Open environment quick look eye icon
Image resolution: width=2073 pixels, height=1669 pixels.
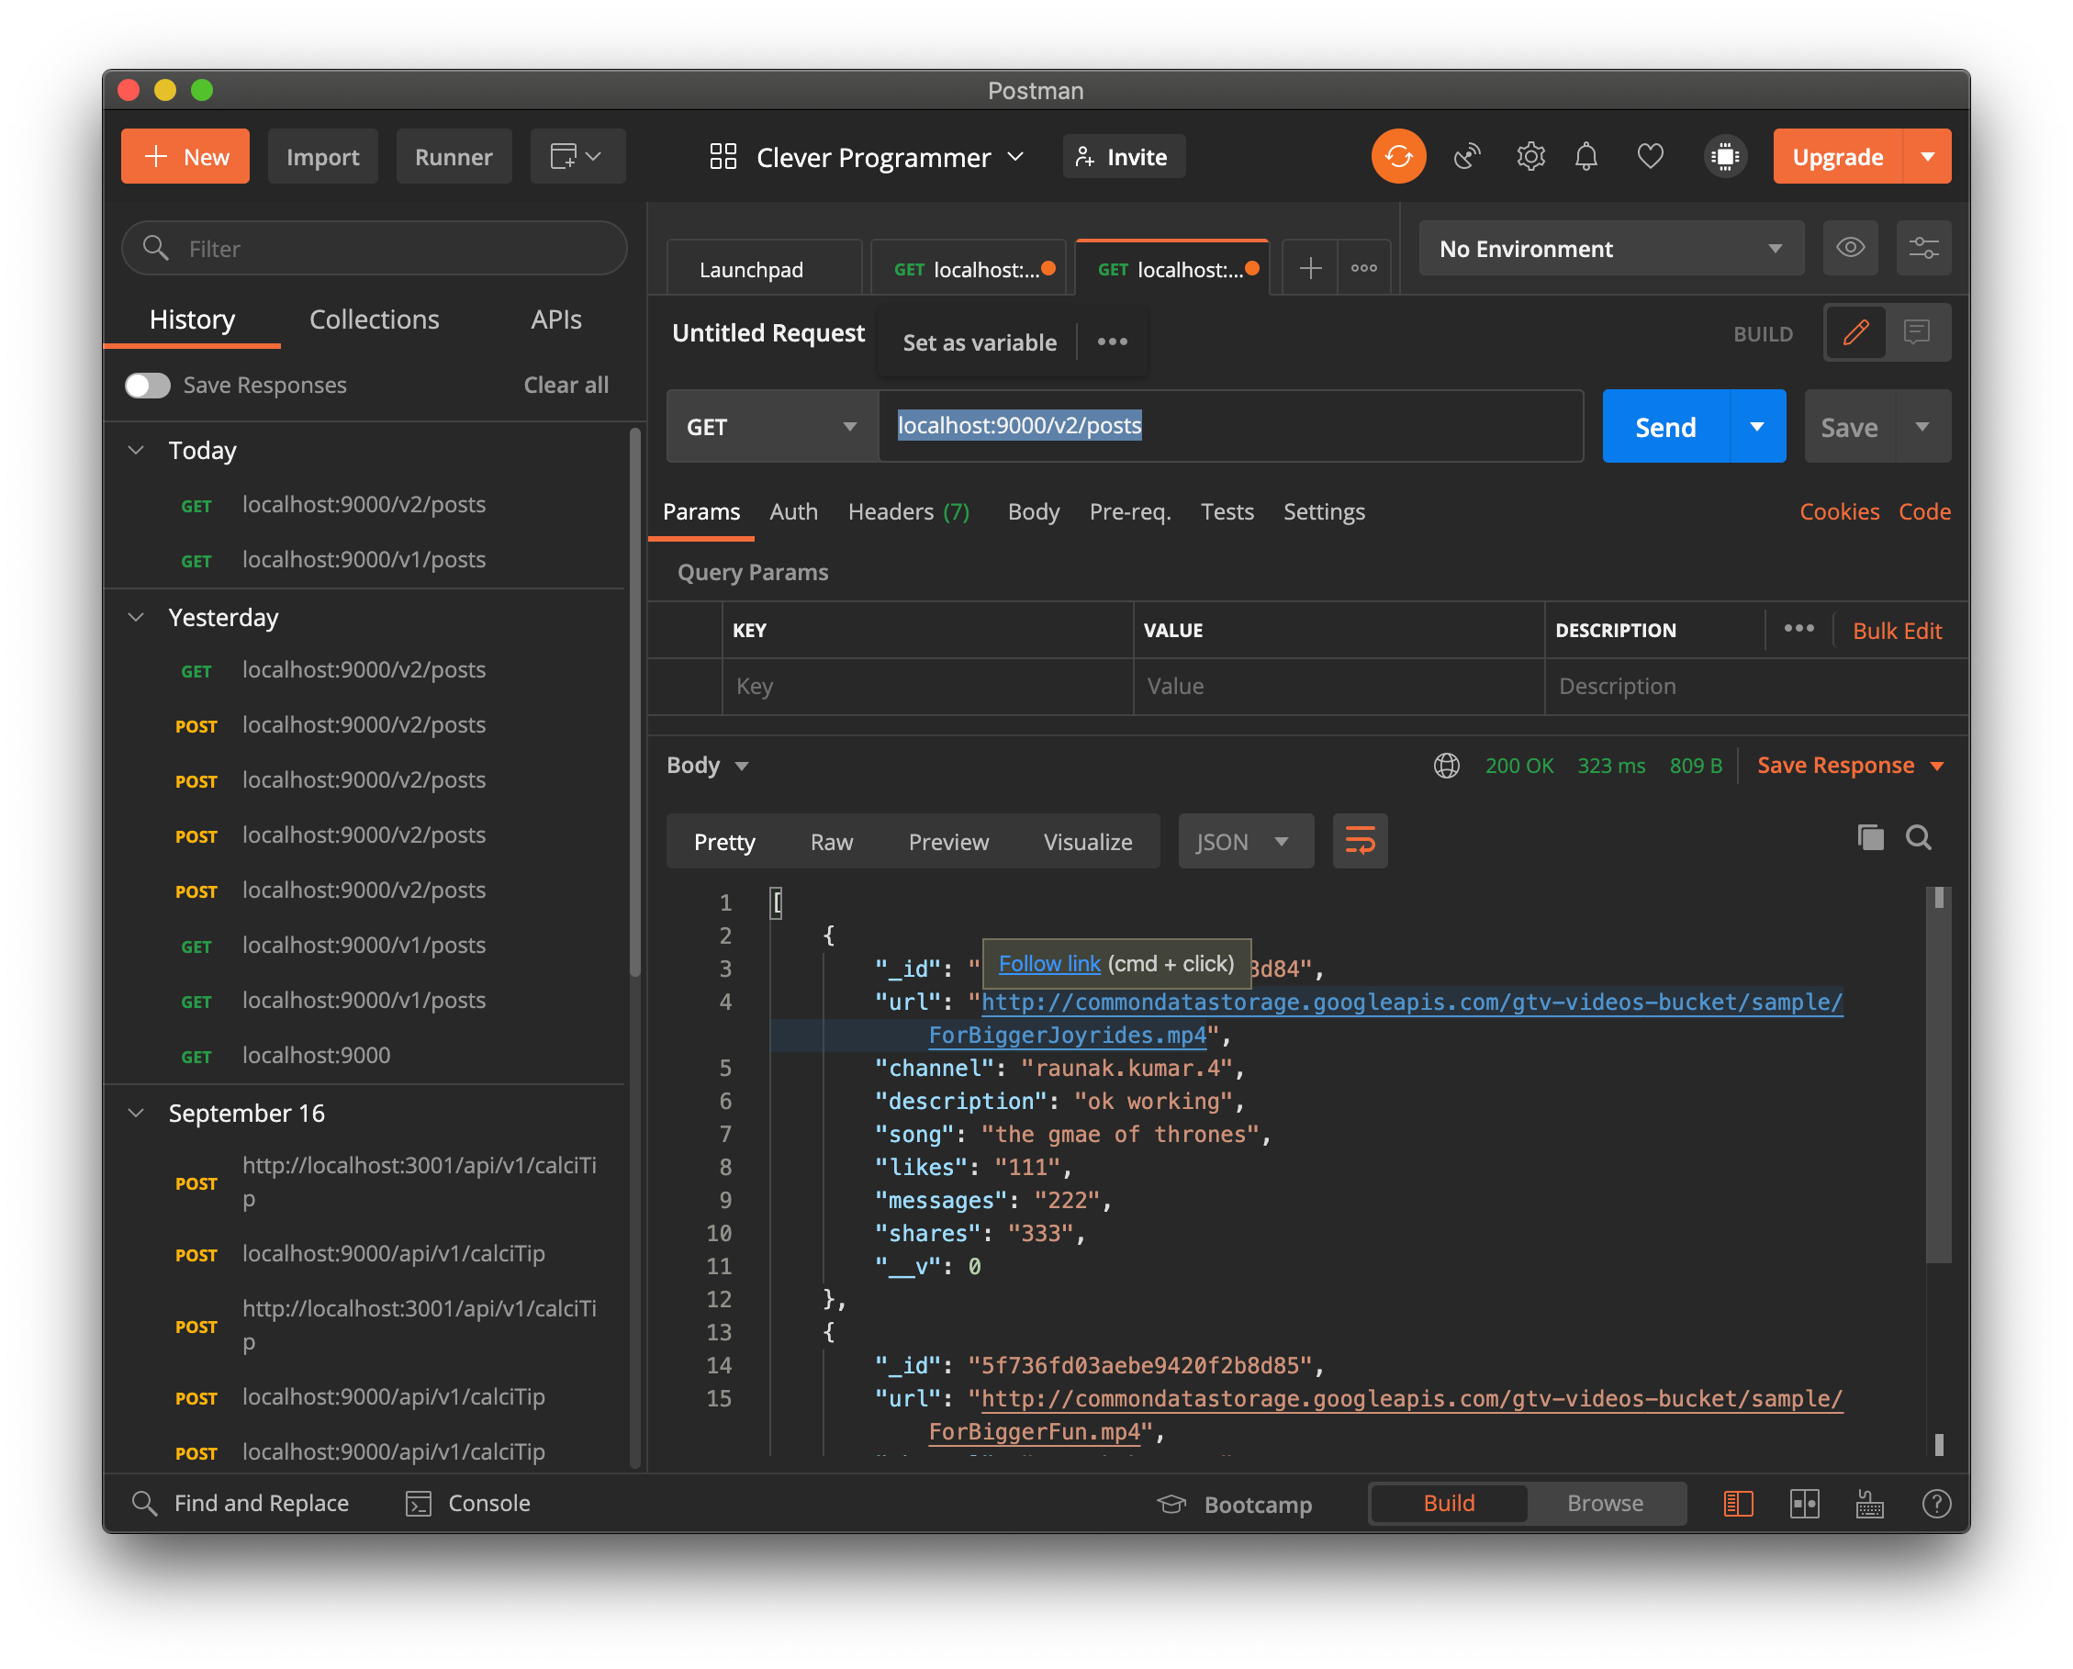pos(1850,248)
